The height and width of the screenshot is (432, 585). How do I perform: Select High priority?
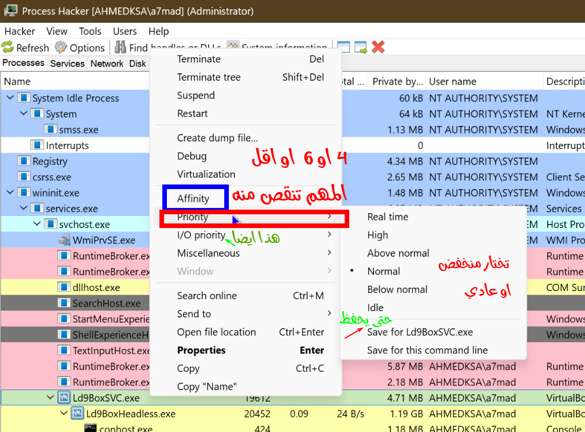(377, 235)
